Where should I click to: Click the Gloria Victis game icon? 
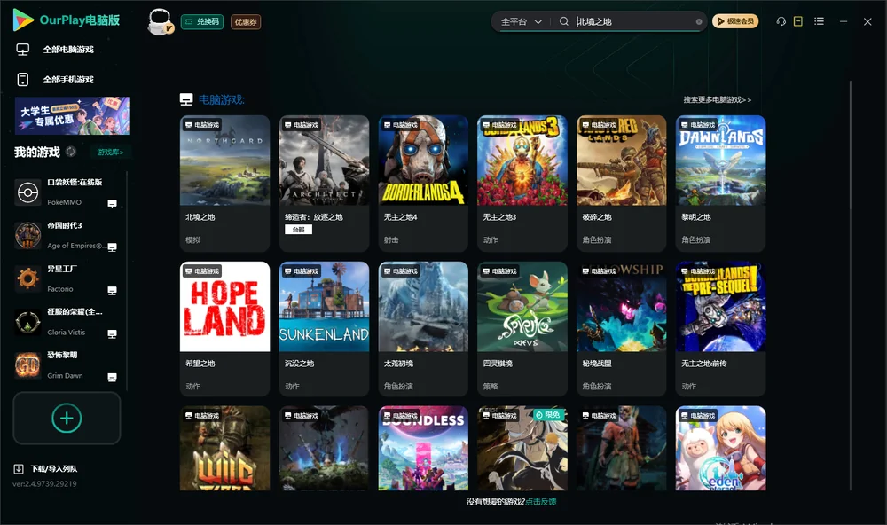tap(27, 322)
